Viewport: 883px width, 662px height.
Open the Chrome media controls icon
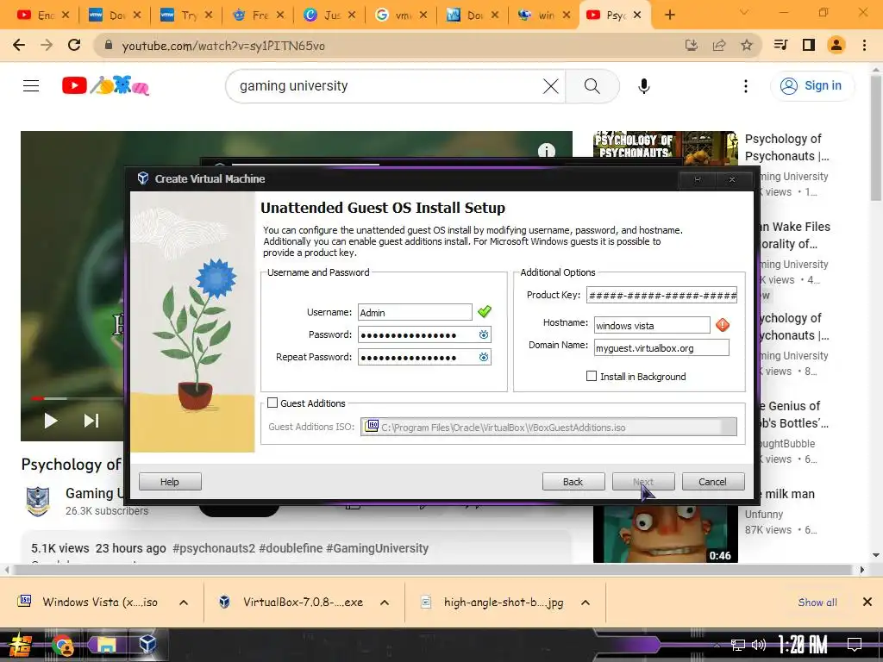[x=780, y=45]
